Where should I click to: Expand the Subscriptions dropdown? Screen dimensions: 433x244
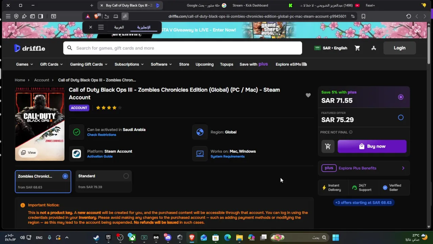click(x=129, y=64)
